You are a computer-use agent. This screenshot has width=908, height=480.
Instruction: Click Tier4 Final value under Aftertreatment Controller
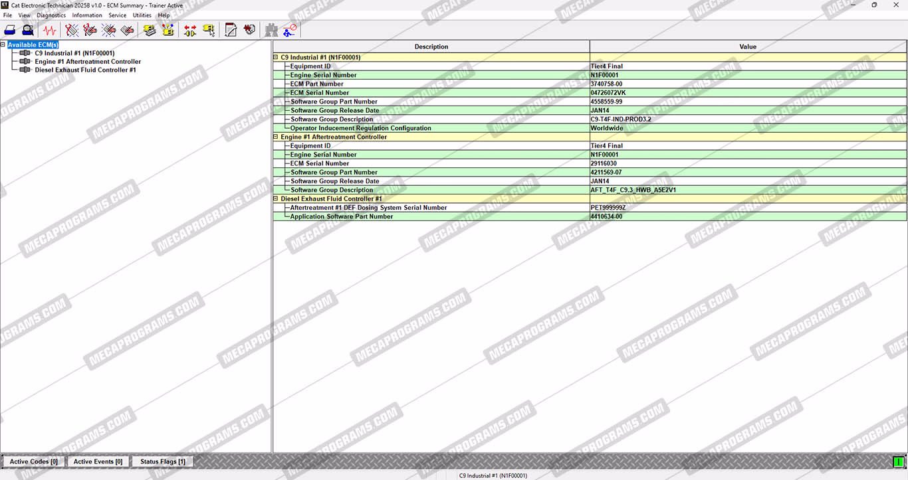(x=606, y=145)
